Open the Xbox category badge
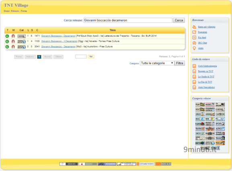The height and width of the screenshot is (171, 232). (200, 133)
